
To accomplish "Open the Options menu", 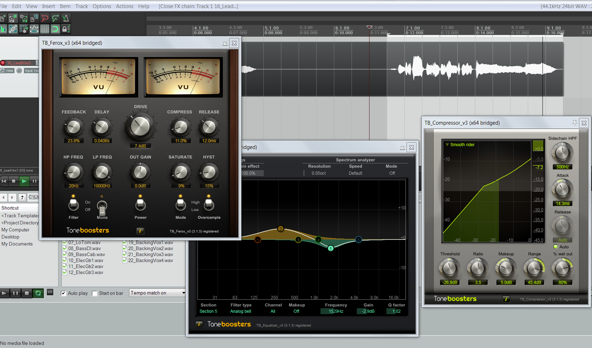I will click(x=102, y=6).
